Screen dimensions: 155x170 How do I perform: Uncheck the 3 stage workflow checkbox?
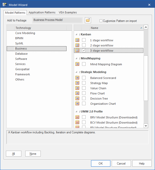pyautogui.click(x=84, y=51)
